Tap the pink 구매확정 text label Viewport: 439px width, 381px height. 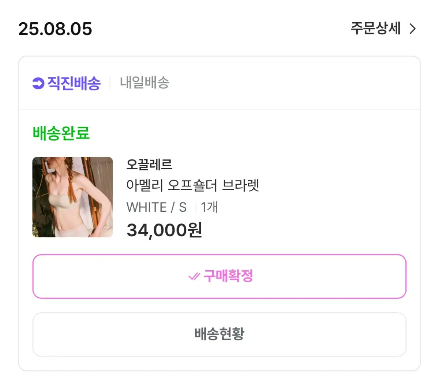point(228,276)
